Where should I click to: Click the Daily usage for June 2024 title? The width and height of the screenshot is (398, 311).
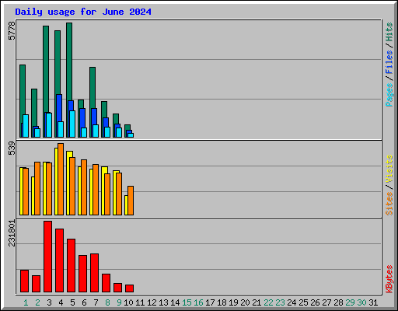(x=83, y=12)
